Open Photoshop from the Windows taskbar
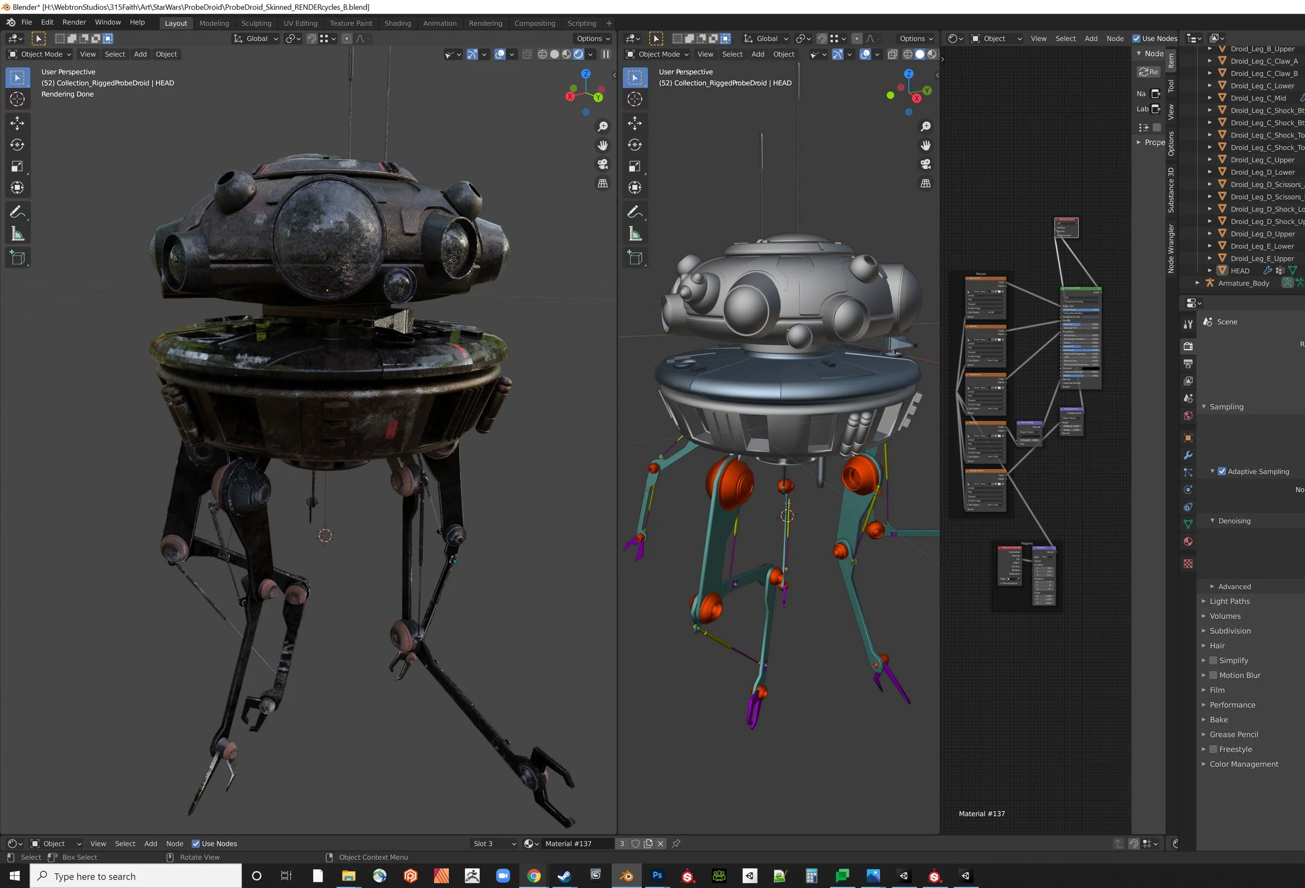1305x888 pixels. [657, 875]
